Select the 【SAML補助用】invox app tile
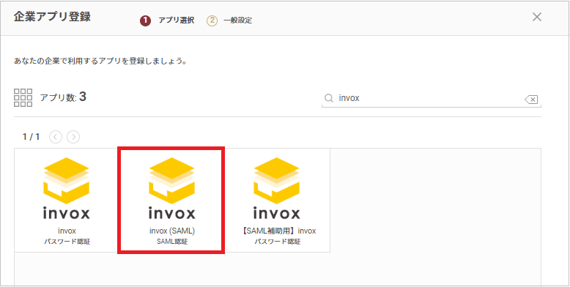The width and height of the screenshot is (570, 287). pyautogui.click(x=277, y=200)
